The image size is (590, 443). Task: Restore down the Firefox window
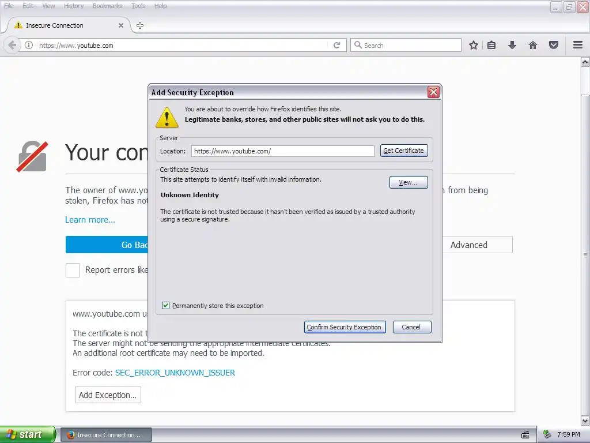[x=569, y=6]
